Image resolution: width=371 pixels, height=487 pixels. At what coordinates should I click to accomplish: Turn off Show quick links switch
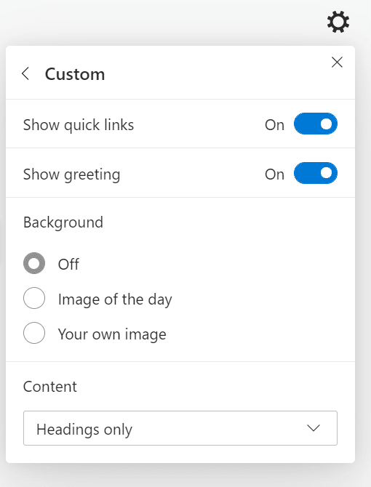[316, 124]
